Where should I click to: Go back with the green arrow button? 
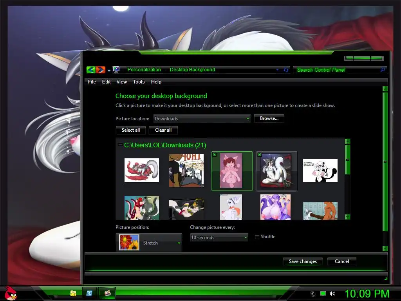(91, 70)
